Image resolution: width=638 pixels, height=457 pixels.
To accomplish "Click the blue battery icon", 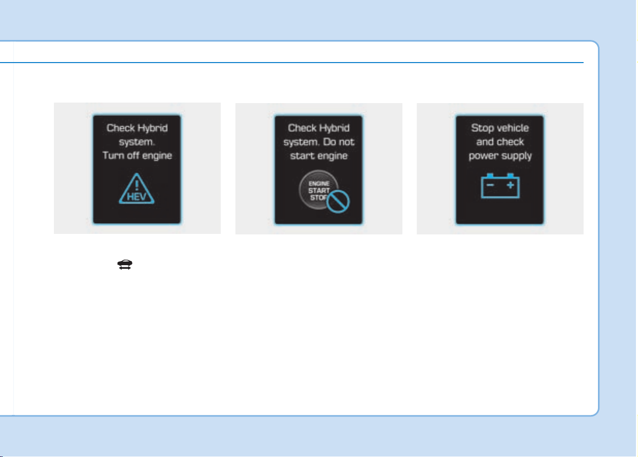I will click(500, 185).
